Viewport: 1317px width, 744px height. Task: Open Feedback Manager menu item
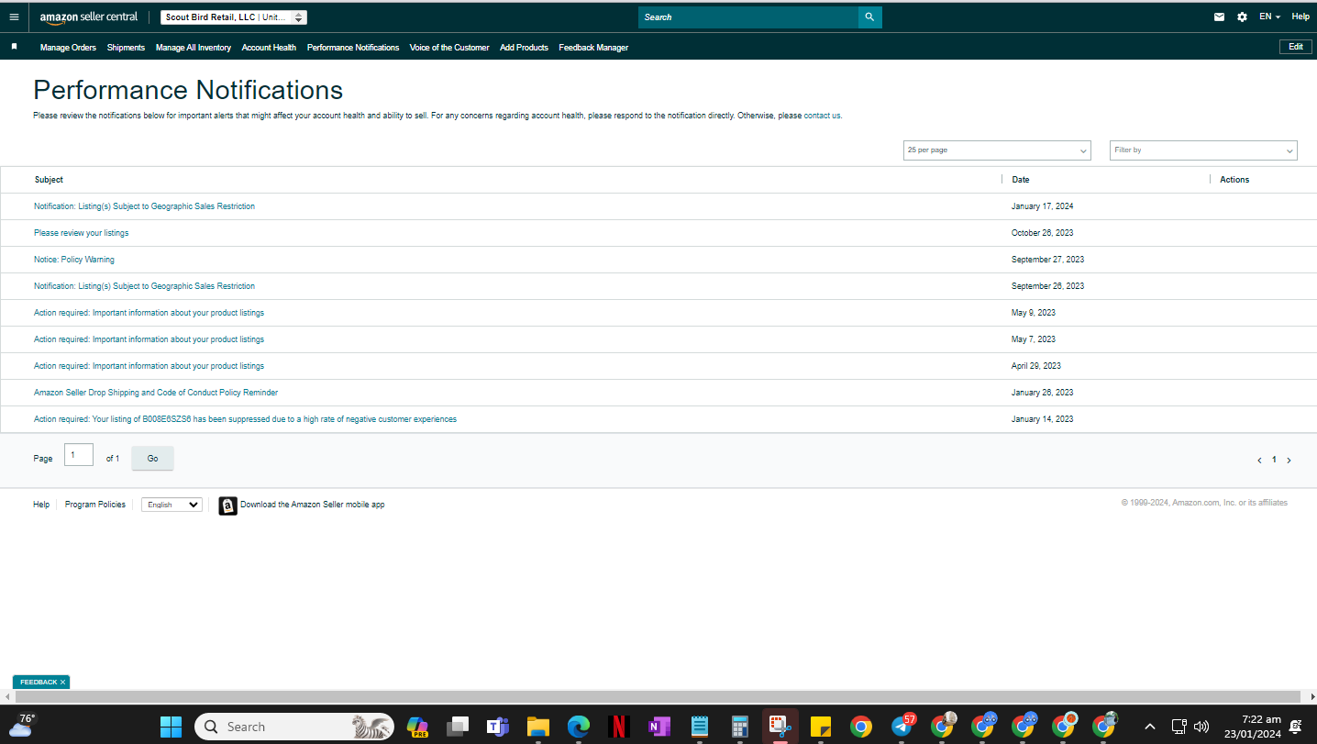593,48
